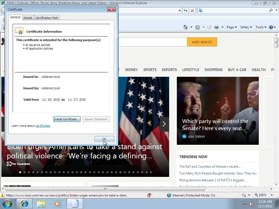Viewport: 279px width, 209px height.
Task: Click the vertical scrollbar thumb
Action: click(x=276, y=42)
